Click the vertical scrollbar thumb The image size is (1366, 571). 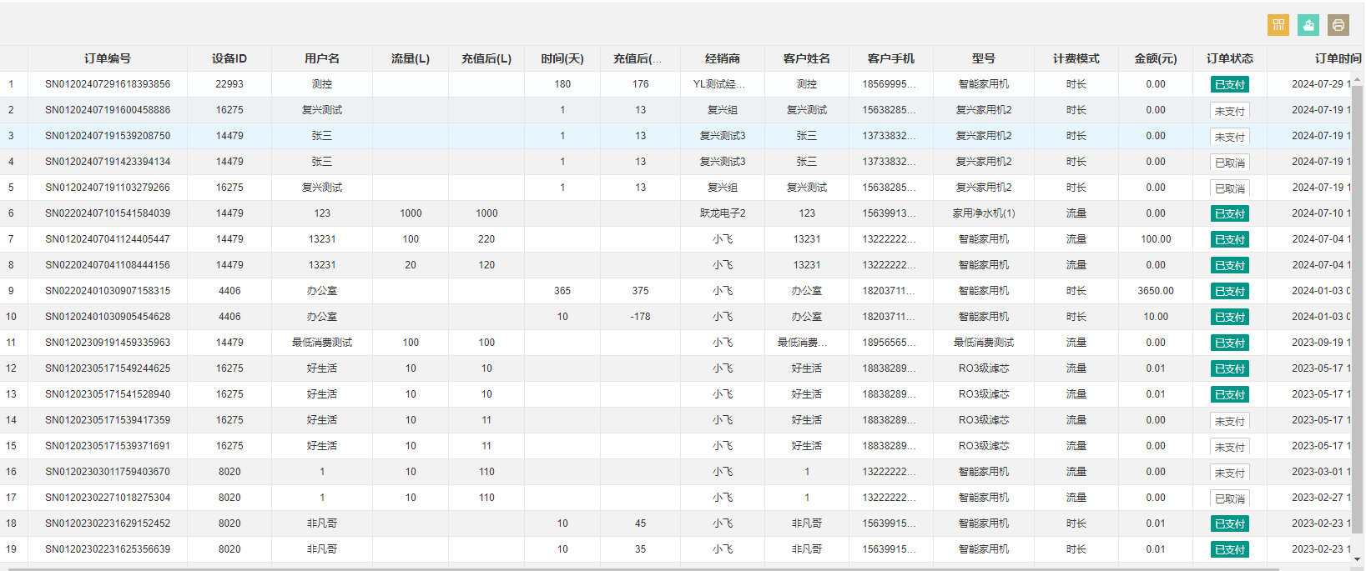click(1358, 308)
